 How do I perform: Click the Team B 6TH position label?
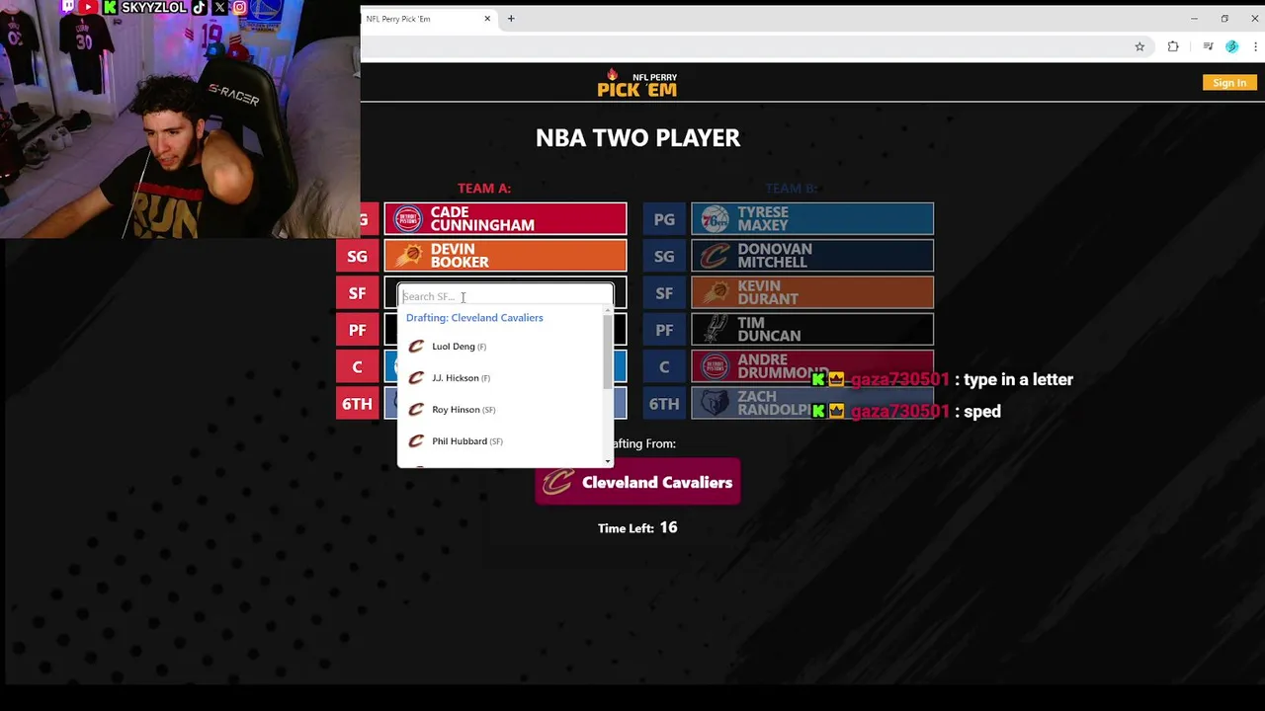664,404
